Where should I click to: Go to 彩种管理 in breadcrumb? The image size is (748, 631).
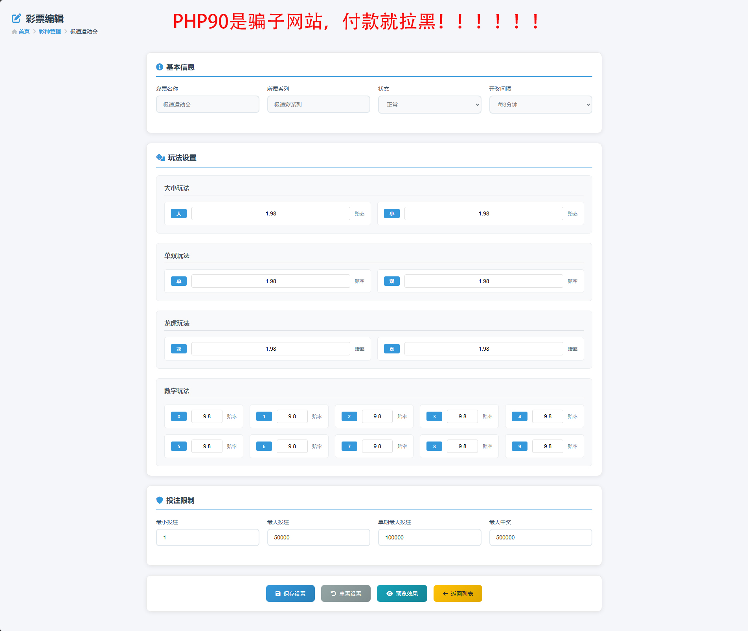[x=50, y=31]
